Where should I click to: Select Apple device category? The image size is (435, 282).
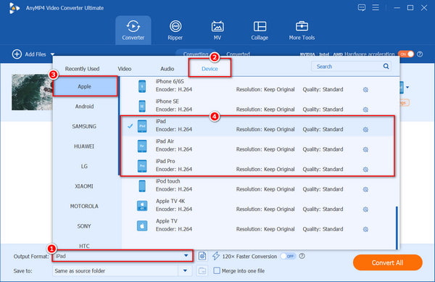coord(85,86)
